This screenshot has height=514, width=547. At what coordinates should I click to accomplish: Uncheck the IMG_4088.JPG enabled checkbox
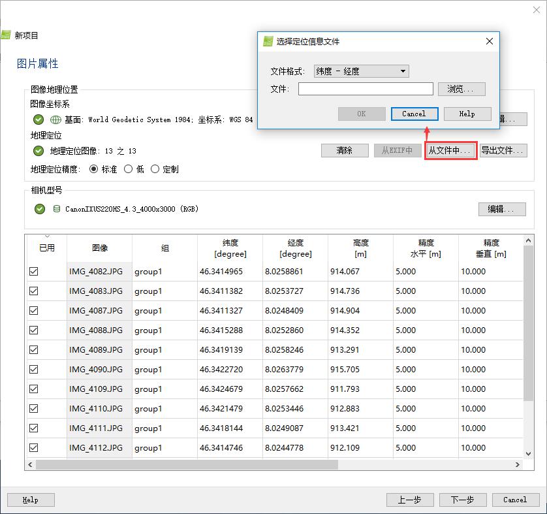[x=33, y=330]
